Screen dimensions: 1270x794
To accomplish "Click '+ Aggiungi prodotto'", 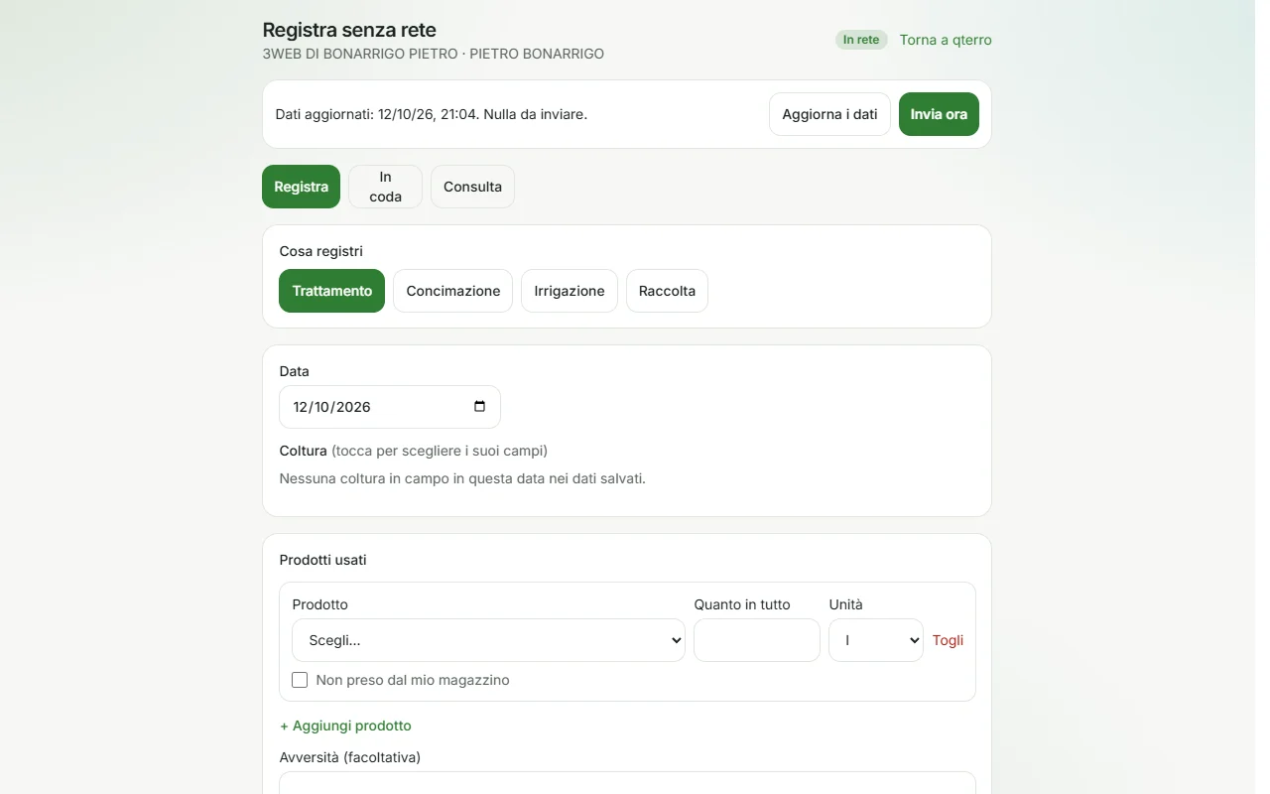I will [345, 726].
